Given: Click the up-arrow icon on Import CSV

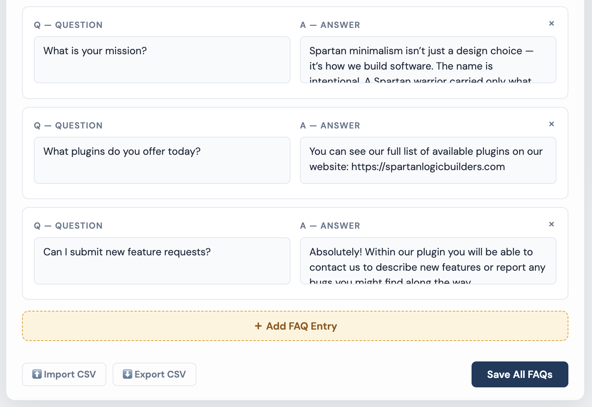Looking at the screenshot, I should [37, 374].
